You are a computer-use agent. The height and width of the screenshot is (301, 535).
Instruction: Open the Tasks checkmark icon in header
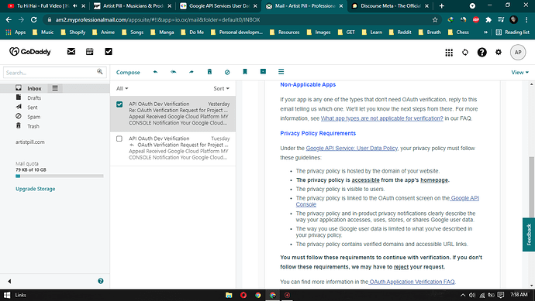tap(109, 51)
